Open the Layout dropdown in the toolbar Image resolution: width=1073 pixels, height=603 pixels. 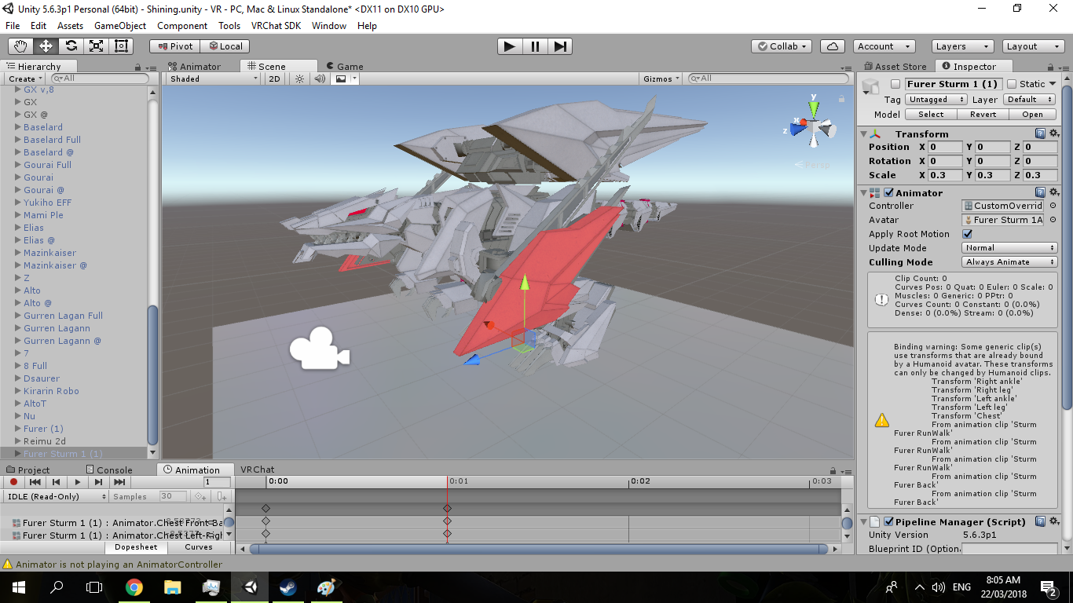pyautogui.click(x=1033, y=46)
